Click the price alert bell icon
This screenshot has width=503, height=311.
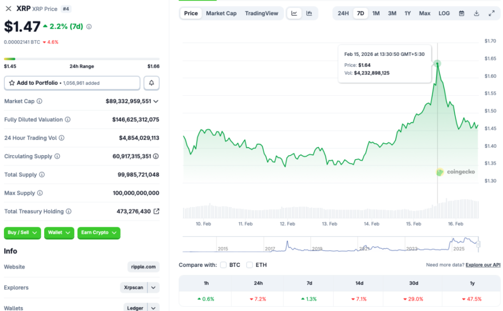pyautogui.click(x=151, y=83)
